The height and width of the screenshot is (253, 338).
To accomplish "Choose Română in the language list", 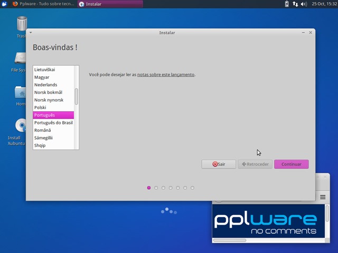I will pos(53,130).
